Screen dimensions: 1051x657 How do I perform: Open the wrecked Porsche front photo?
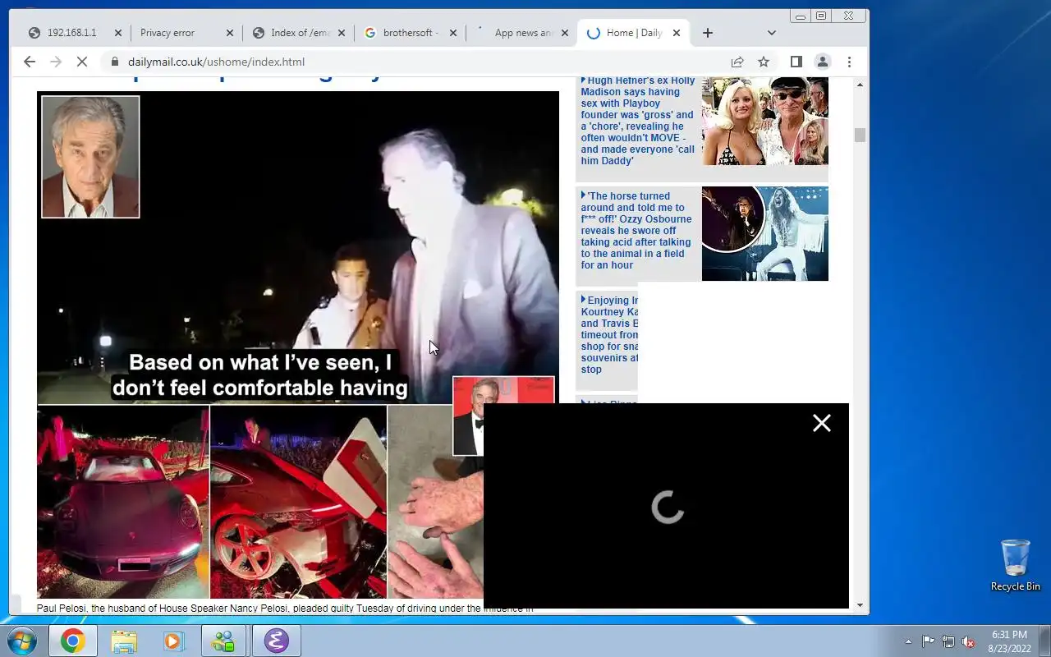pos(123,502)
